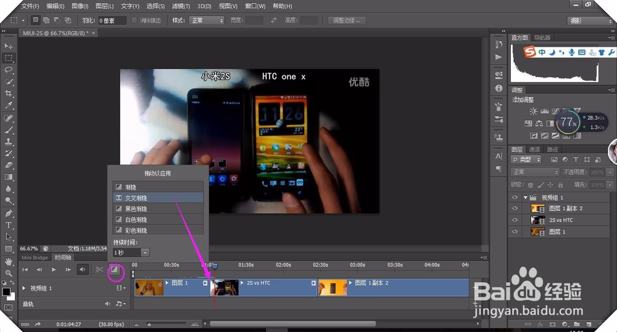Hide the 图层 1 layer eye

(x=515, y=232)
